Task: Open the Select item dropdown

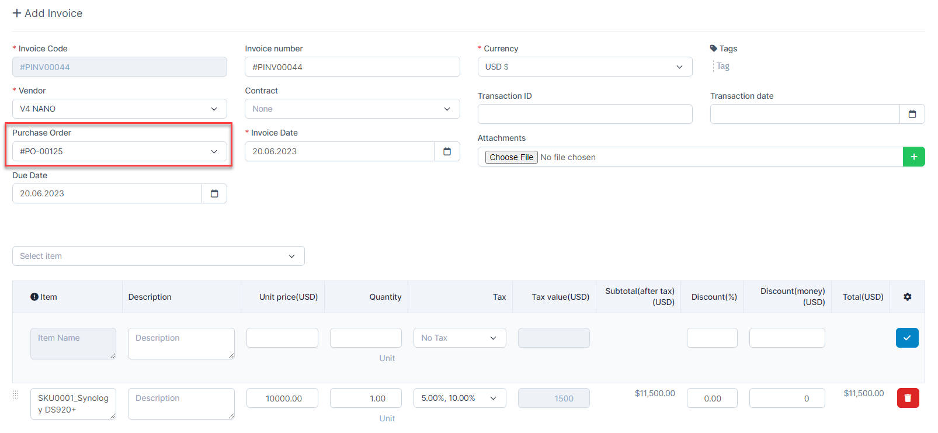Action: coord(158,256)
